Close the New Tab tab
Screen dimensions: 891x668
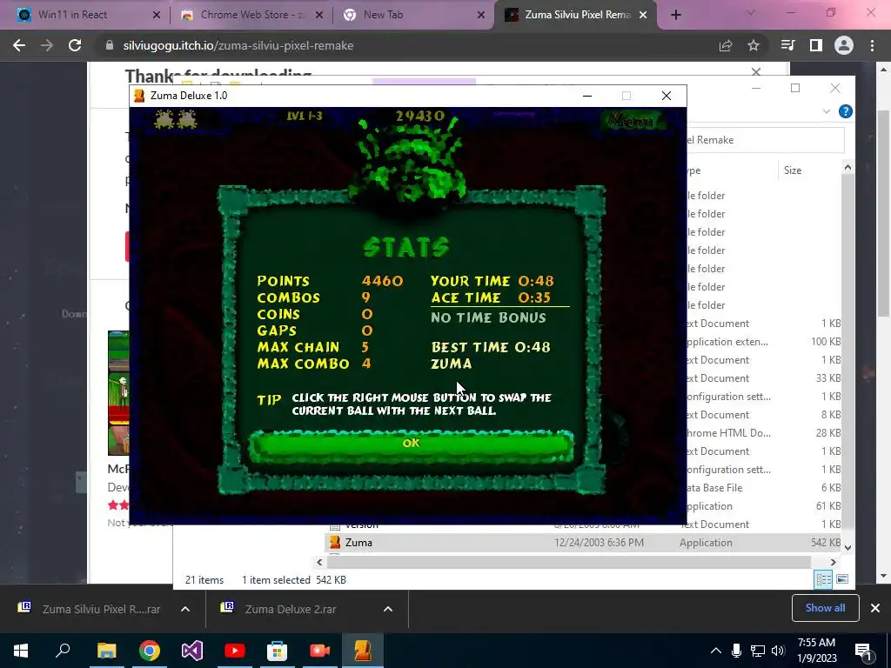[x=481, y=15]
